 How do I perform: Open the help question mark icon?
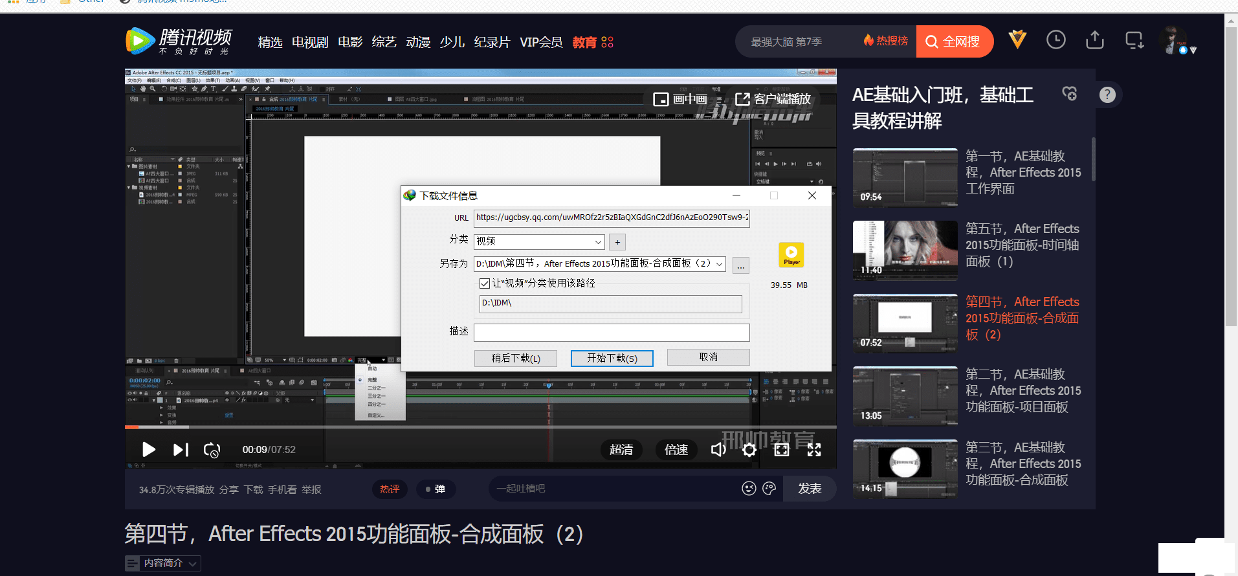coord(1107,95)
